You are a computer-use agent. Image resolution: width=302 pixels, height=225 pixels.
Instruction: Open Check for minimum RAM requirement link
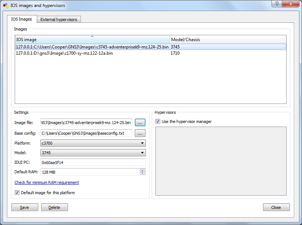pos(47,182)
